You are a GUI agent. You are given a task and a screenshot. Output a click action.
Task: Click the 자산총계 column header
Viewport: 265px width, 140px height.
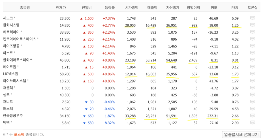173,8
